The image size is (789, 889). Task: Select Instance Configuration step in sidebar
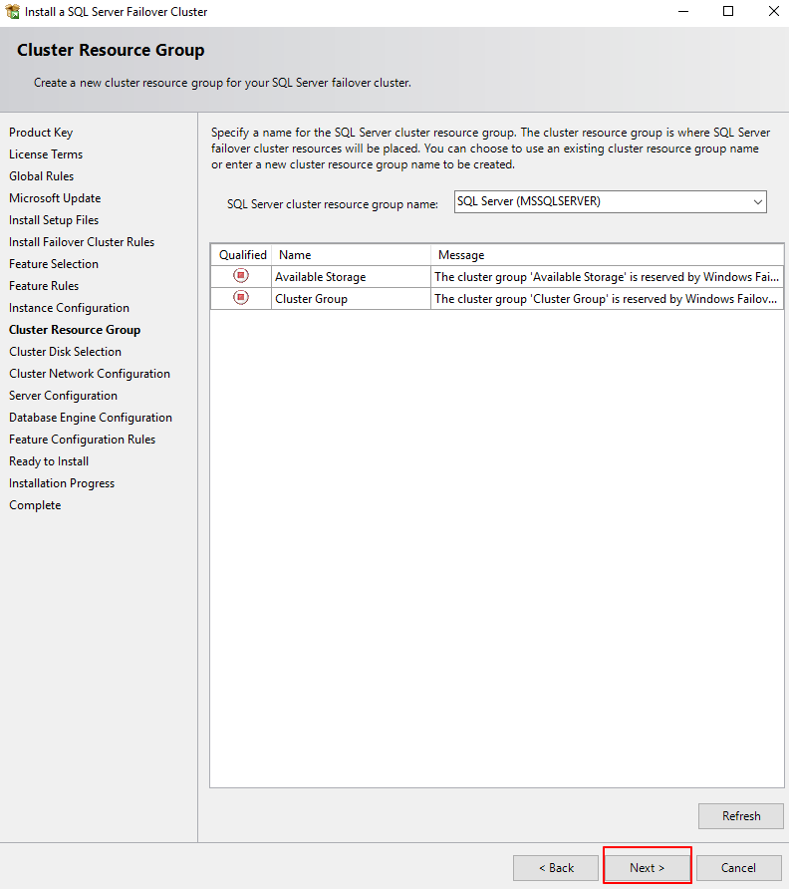click(69, 308)
